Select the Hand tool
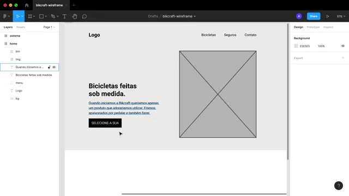 tap(75, 16)
